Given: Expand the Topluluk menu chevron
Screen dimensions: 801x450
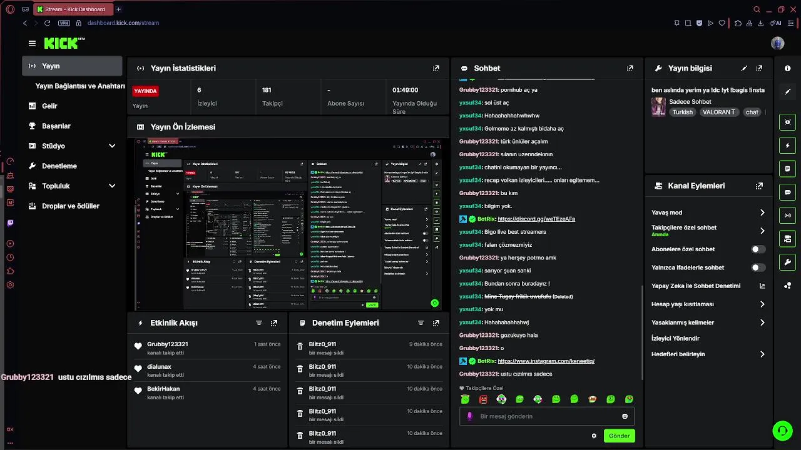Looking at the screenshot, I should click(112, 186).
